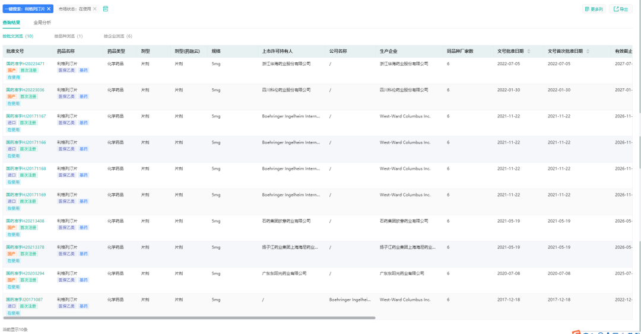This screenshot has width=641, height=334.
Task: Click the 同品种厂家数 column header
Action: (460, 51)
